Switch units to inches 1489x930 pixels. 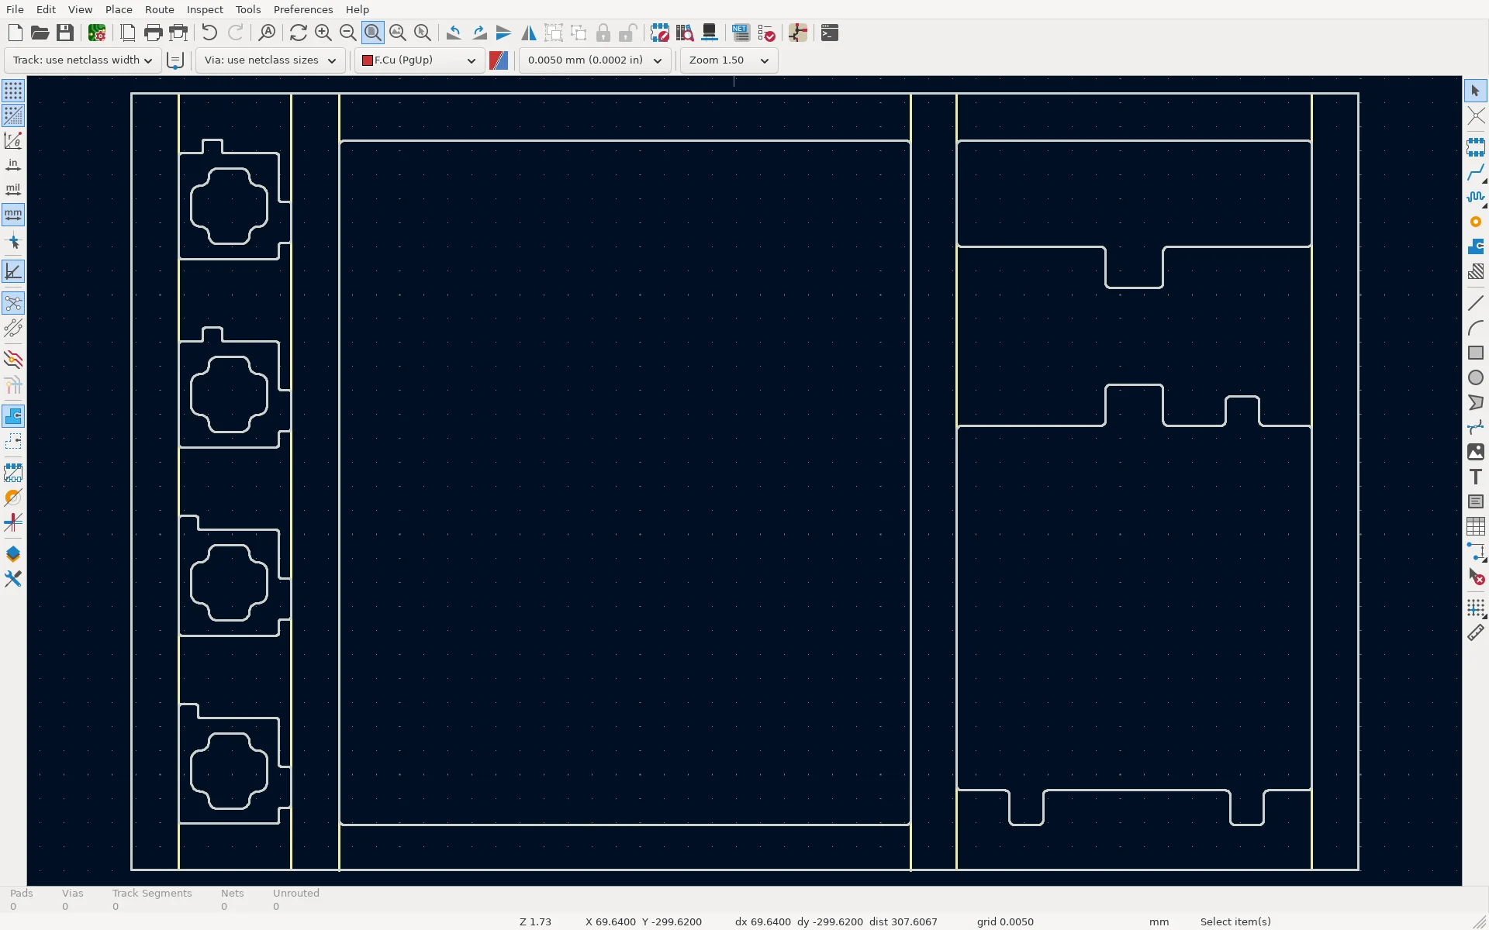pos(13,165)
